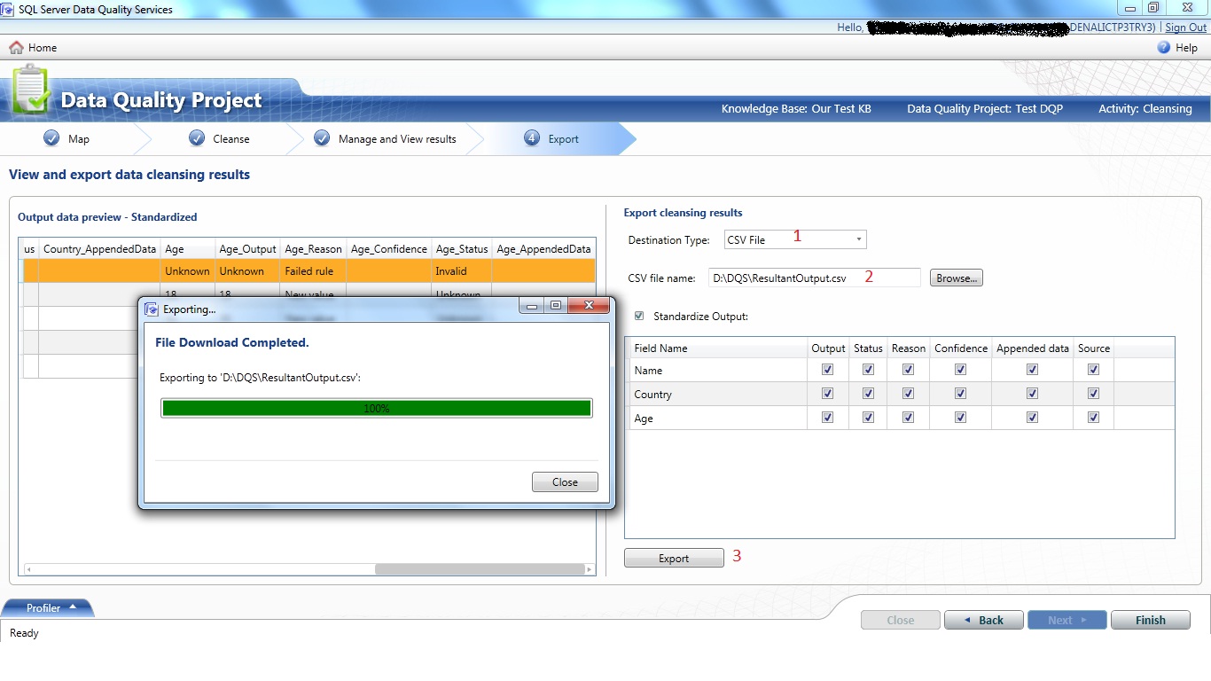Click the Age row in field table

[900, 418]
